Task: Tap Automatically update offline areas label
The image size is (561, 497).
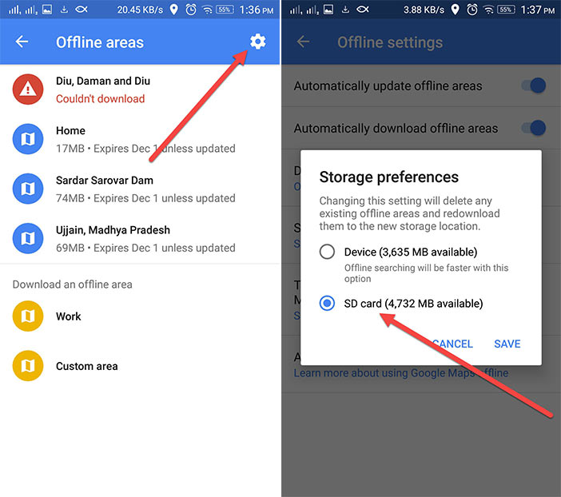Action: coord(388,85)
